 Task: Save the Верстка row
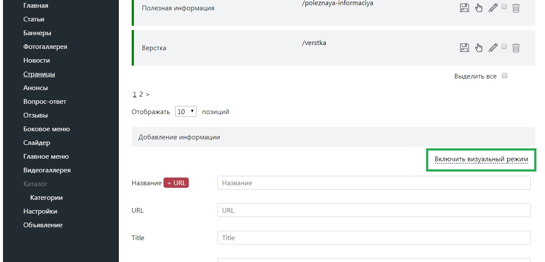pyautogui.click(x=464, y=48)
